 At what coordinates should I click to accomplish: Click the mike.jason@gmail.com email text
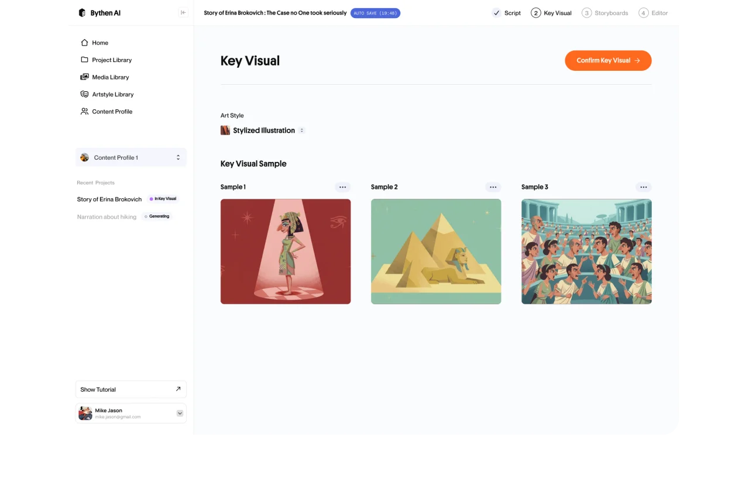point(118,417)
